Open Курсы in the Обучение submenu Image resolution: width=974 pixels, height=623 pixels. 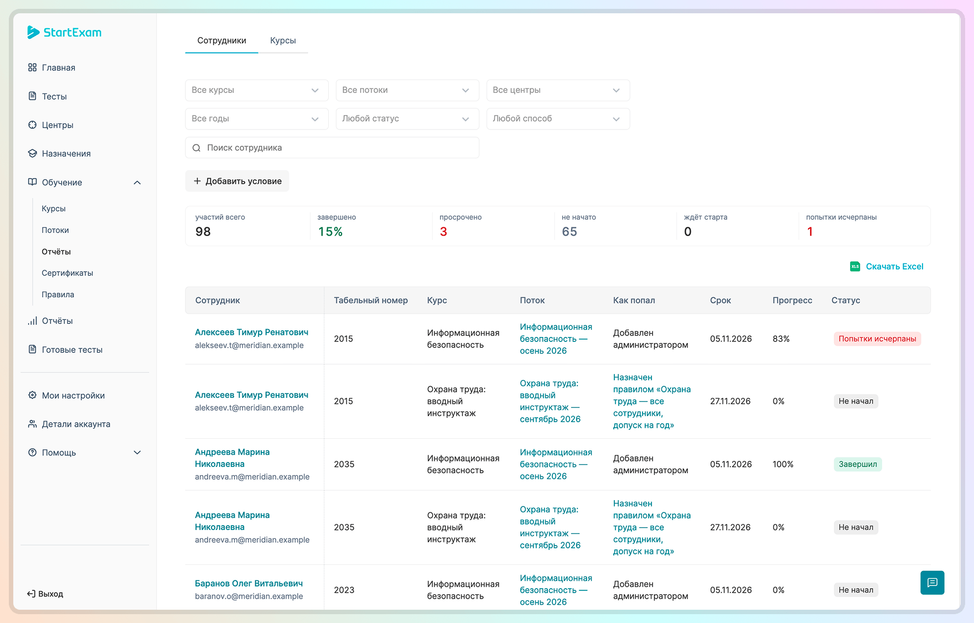pos(54,209)
